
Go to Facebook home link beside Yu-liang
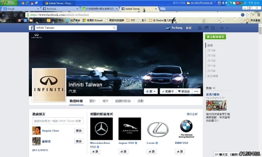pos(189,28)
